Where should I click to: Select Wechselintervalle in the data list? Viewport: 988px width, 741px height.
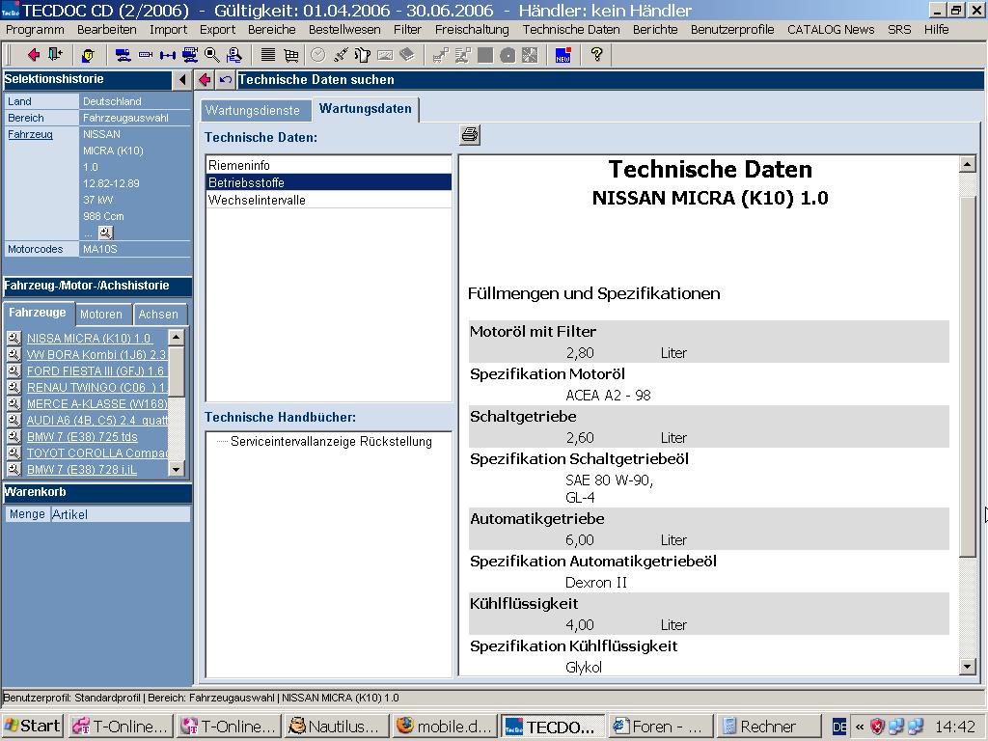pos(257,200)
